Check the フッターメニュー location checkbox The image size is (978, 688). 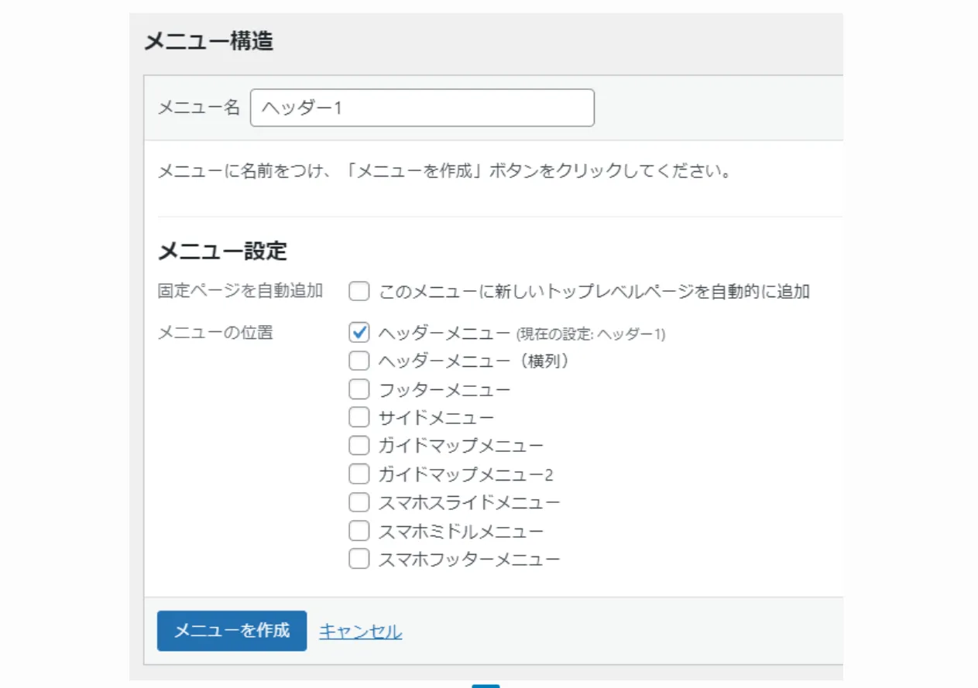[x=359, y=388]
